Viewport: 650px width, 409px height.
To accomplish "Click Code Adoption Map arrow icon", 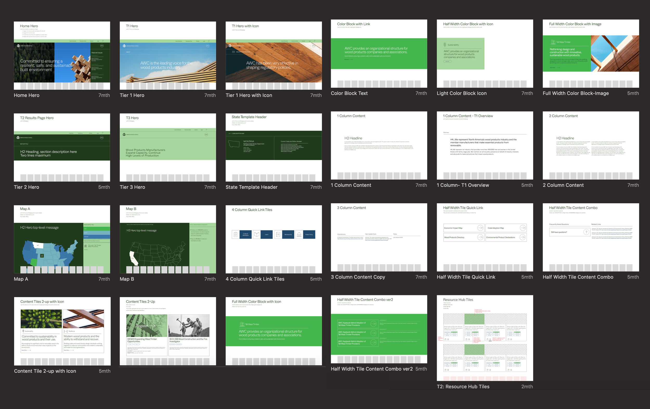I will coord(523,228).
